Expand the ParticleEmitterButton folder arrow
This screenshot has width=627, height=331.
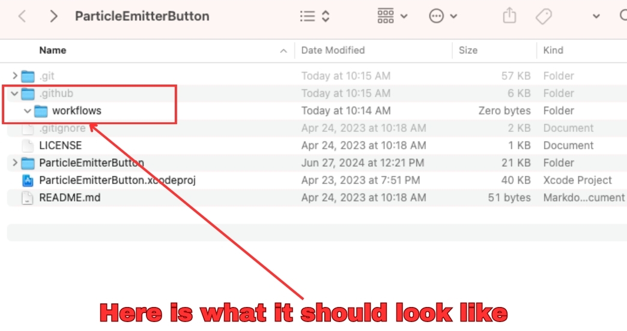[15, 163]
